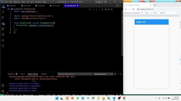181x101 pixels.
Task: Open the Testing flask view
Action: [x=3, y=40]
